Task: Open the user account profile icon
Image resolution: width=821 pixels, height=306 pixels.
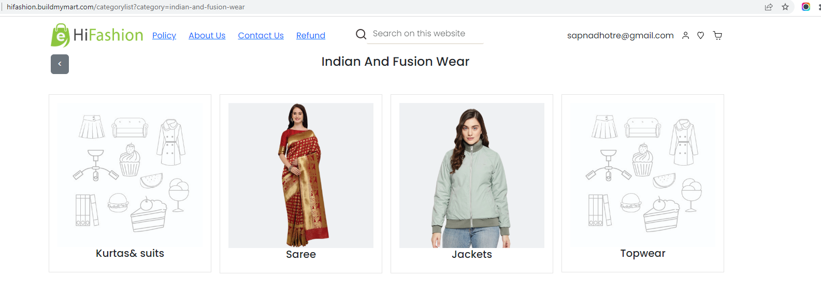Action: 685,35
